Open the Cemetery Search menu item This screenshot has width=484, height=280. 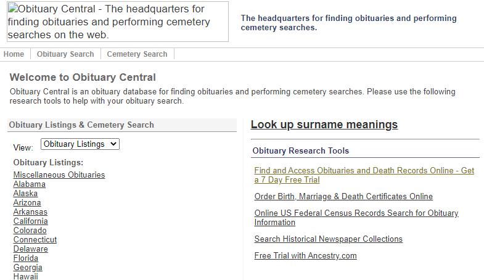coord(137,54)
